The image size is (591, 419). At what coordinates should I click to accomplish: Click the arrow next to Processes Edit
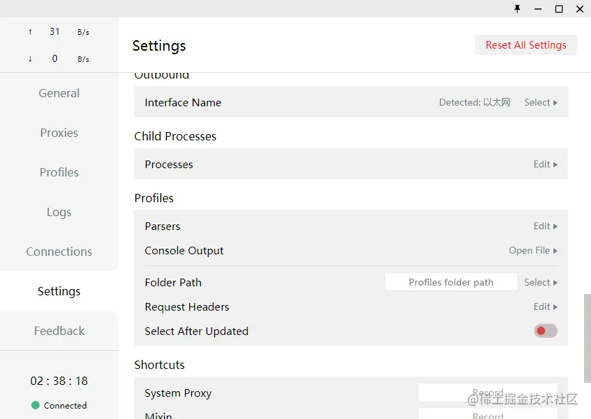(556, 165)
